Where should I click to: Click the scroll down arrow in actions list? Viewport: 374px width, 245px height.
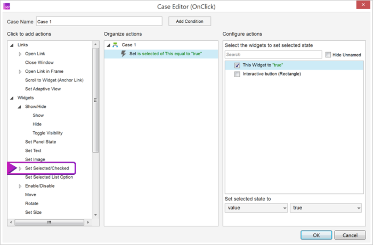95,215
